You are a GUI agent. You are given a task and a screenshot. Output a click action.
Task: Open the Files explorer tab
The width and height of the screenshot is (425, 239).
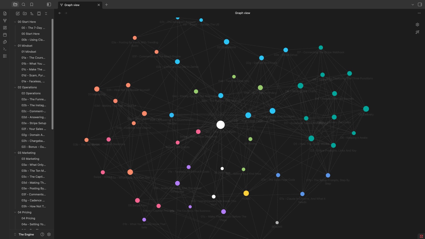[15, 5]
